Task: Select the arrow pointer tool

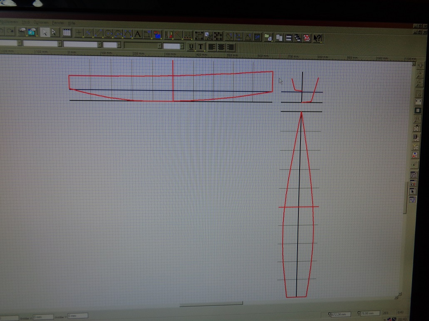Action: (x=45, y=32)
